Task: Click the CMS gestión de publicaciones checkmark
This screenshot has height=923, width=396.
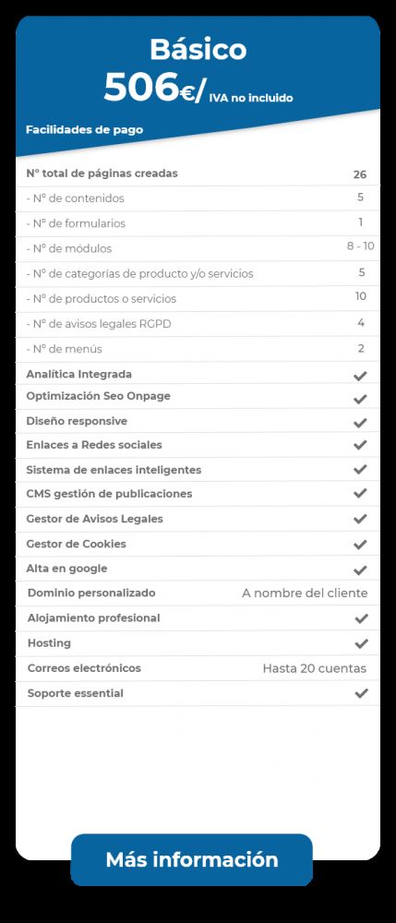Action: pyautogui.click(x=360, y=493)
